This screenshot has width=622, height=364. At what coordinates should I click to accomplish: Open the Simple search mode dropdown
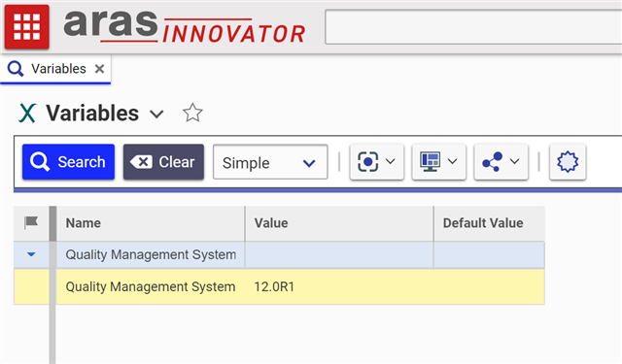click(270, 162)
